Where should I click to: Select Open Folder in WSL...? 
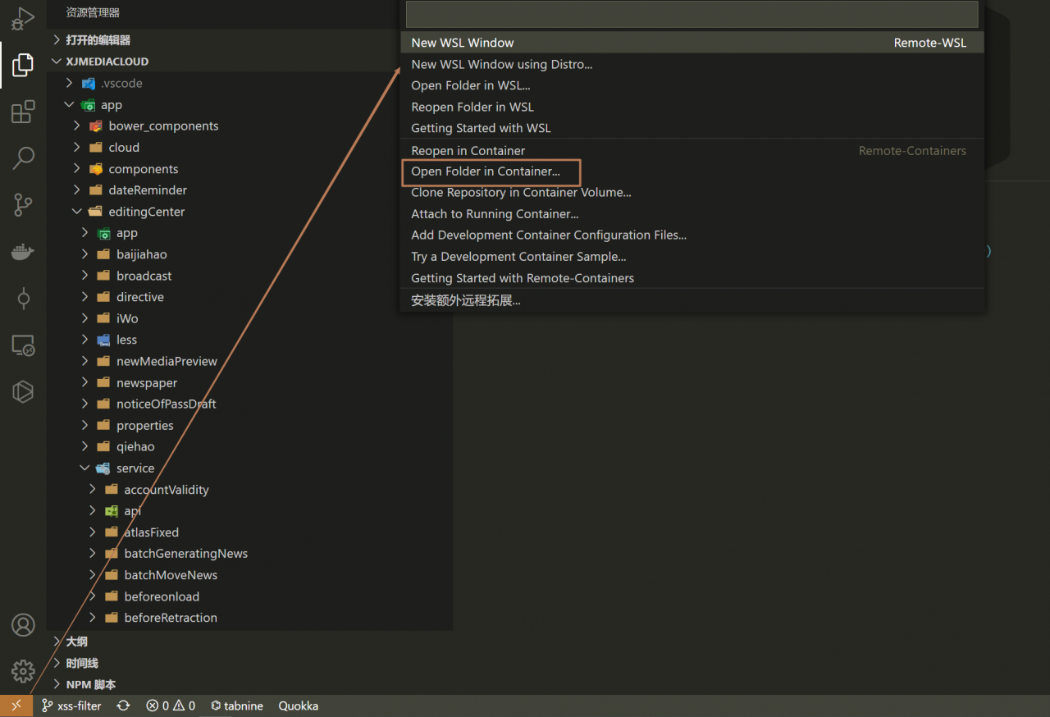point(692,85)
